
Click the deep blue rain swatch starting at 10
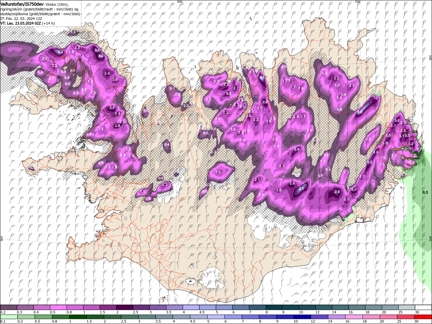302,317
